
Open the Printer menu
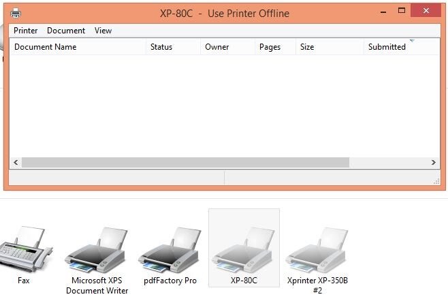(x=25, y=31)
